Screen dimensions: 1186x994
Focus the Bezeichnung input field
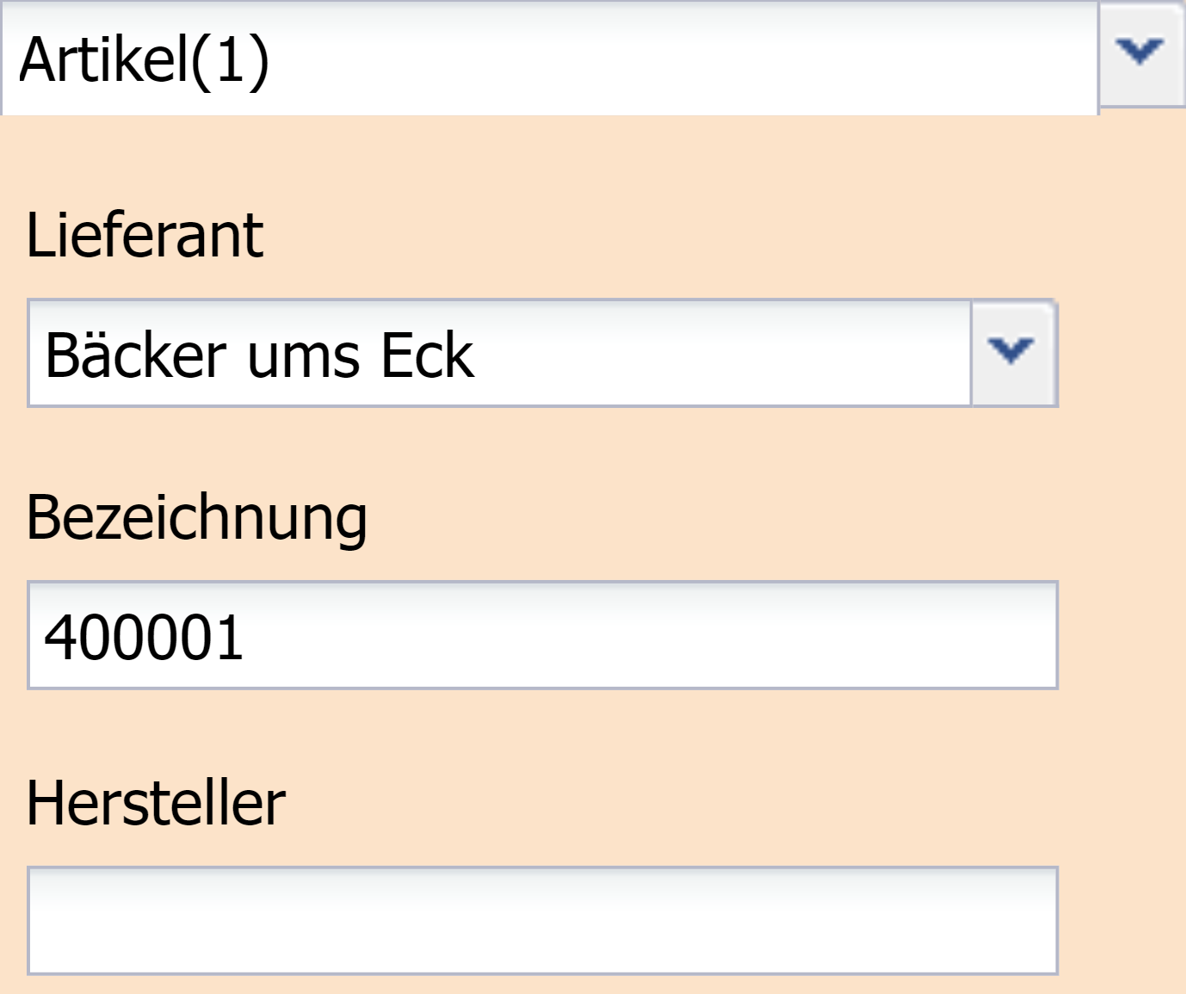[x=542, y=636]
